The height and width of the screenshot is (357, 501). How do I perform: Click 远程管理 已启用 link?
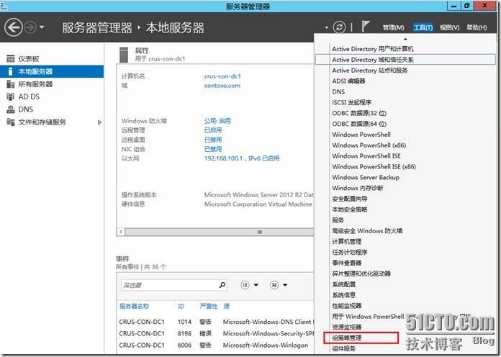[x=213, y=130]
